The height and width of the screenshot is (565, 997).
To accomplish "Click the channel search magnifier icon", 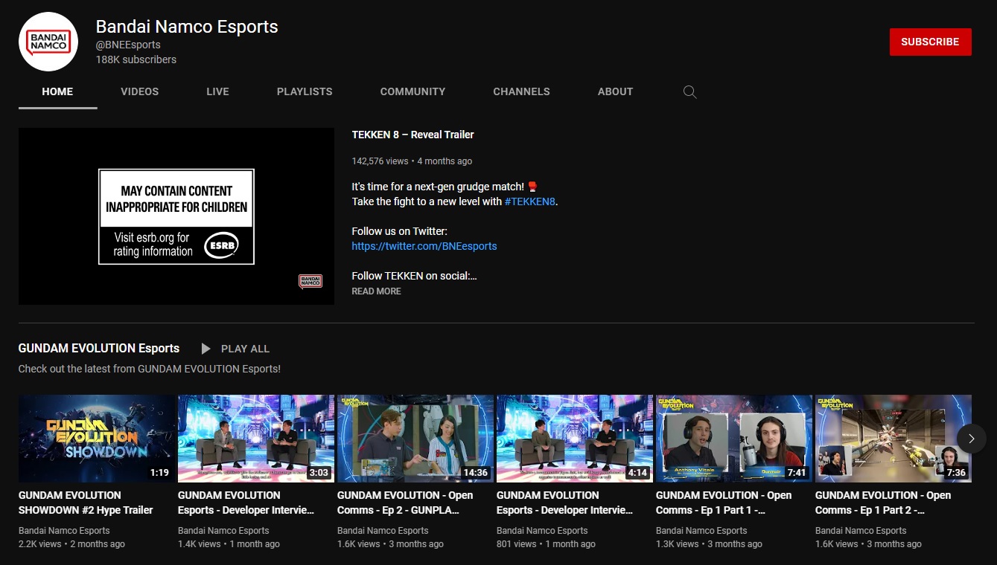I will [689, 92].
